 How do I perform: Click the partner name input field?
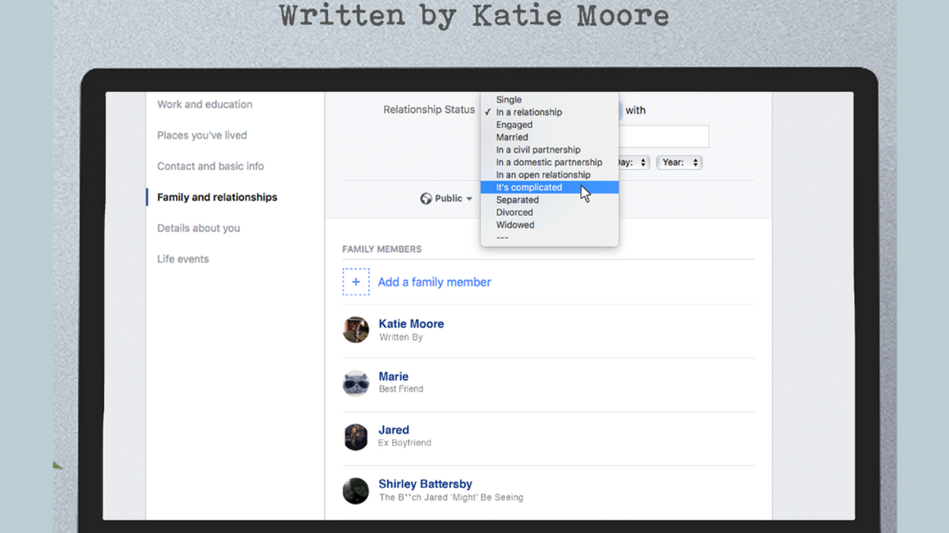click(x=664, y=137)
